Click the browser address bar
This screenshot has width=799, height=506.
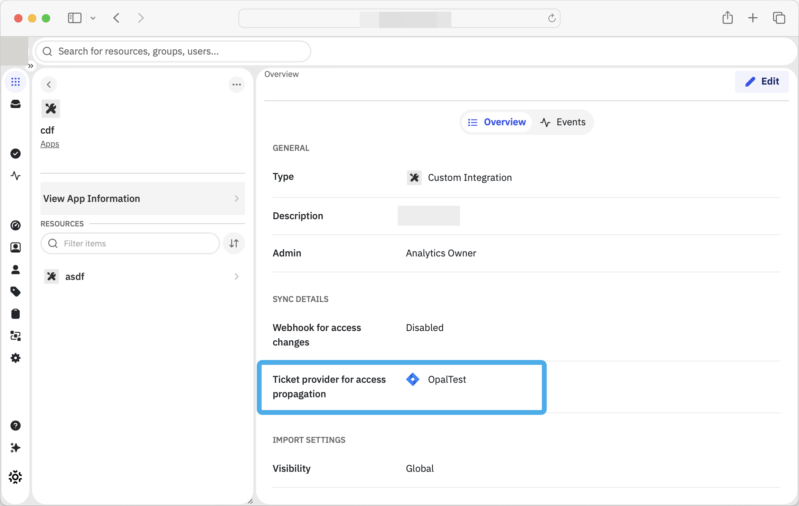399,18
